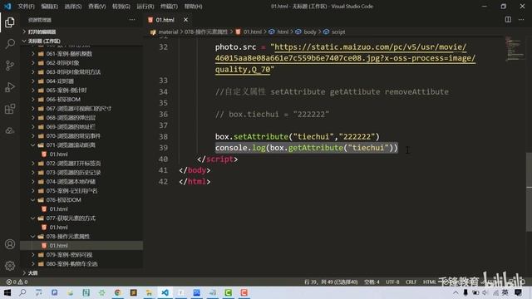Expand folder 066 BOM in explorer
The image size is (532, 299).
(x=33, y=100)
